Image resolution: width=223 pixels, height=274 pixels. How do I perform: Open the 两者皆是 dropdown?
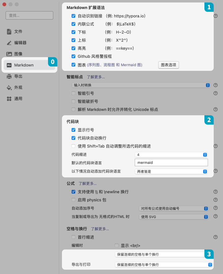(x=171, y=171)
